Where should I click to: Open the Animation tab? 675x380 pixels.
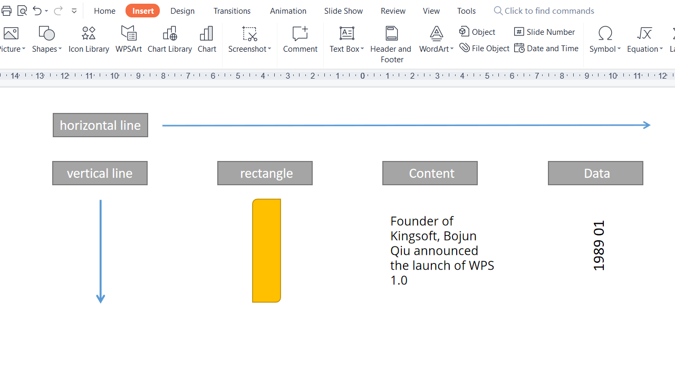288,11
